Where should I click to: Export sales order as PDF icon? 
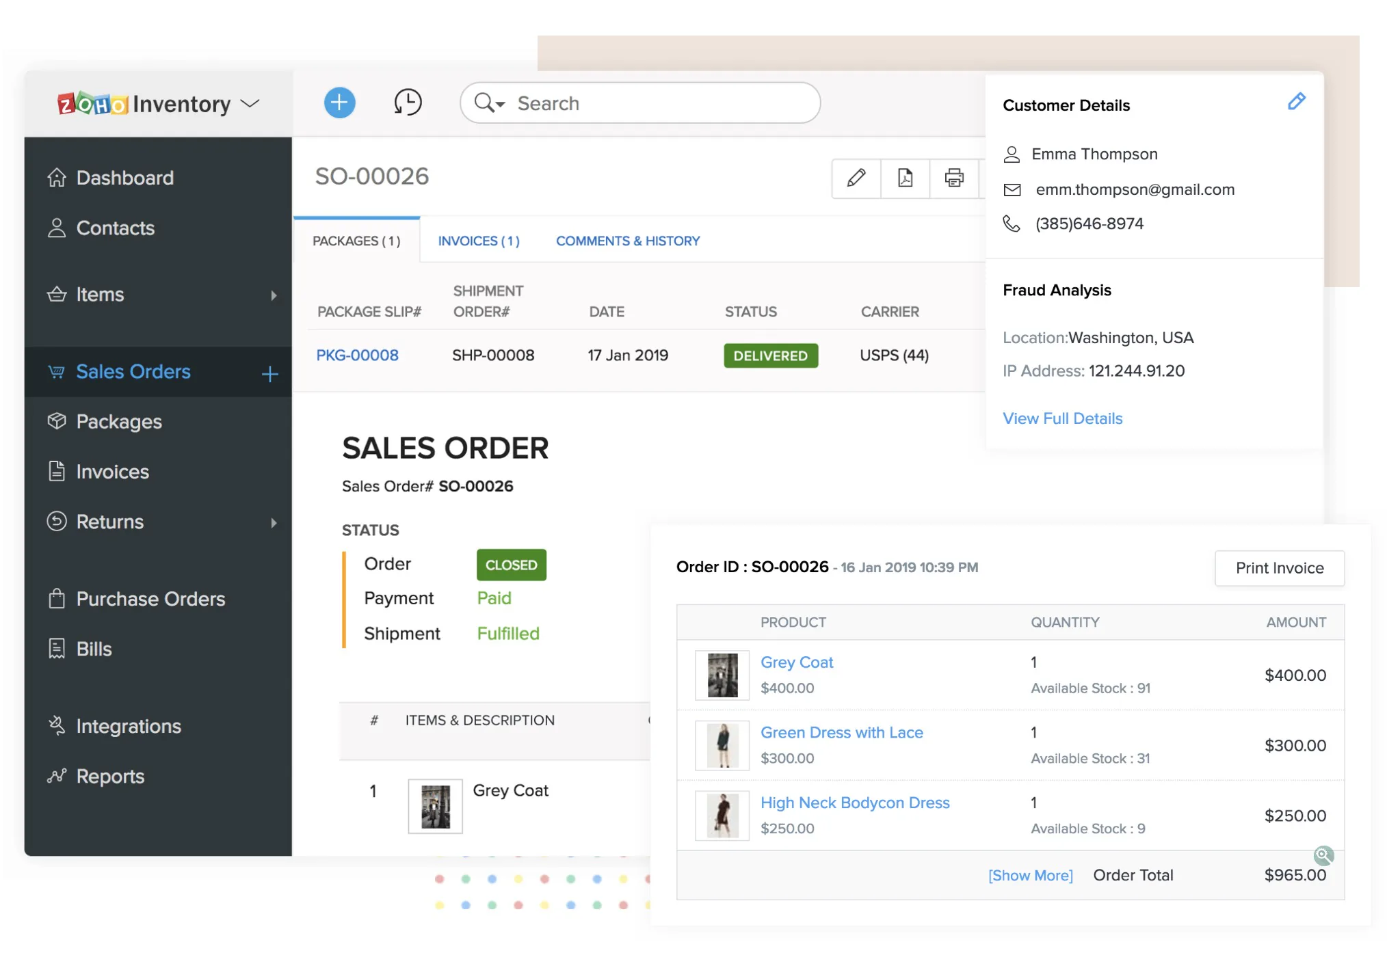point(905,178)
